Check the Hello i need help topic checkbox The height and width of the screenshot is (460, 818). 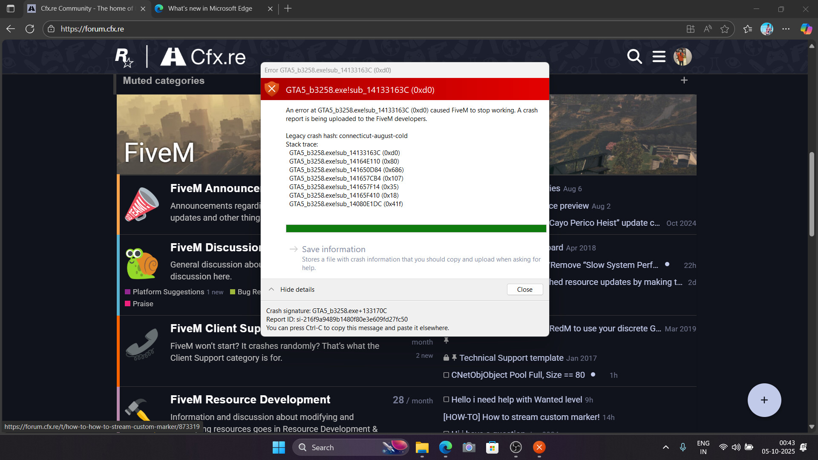click(446, 399)
